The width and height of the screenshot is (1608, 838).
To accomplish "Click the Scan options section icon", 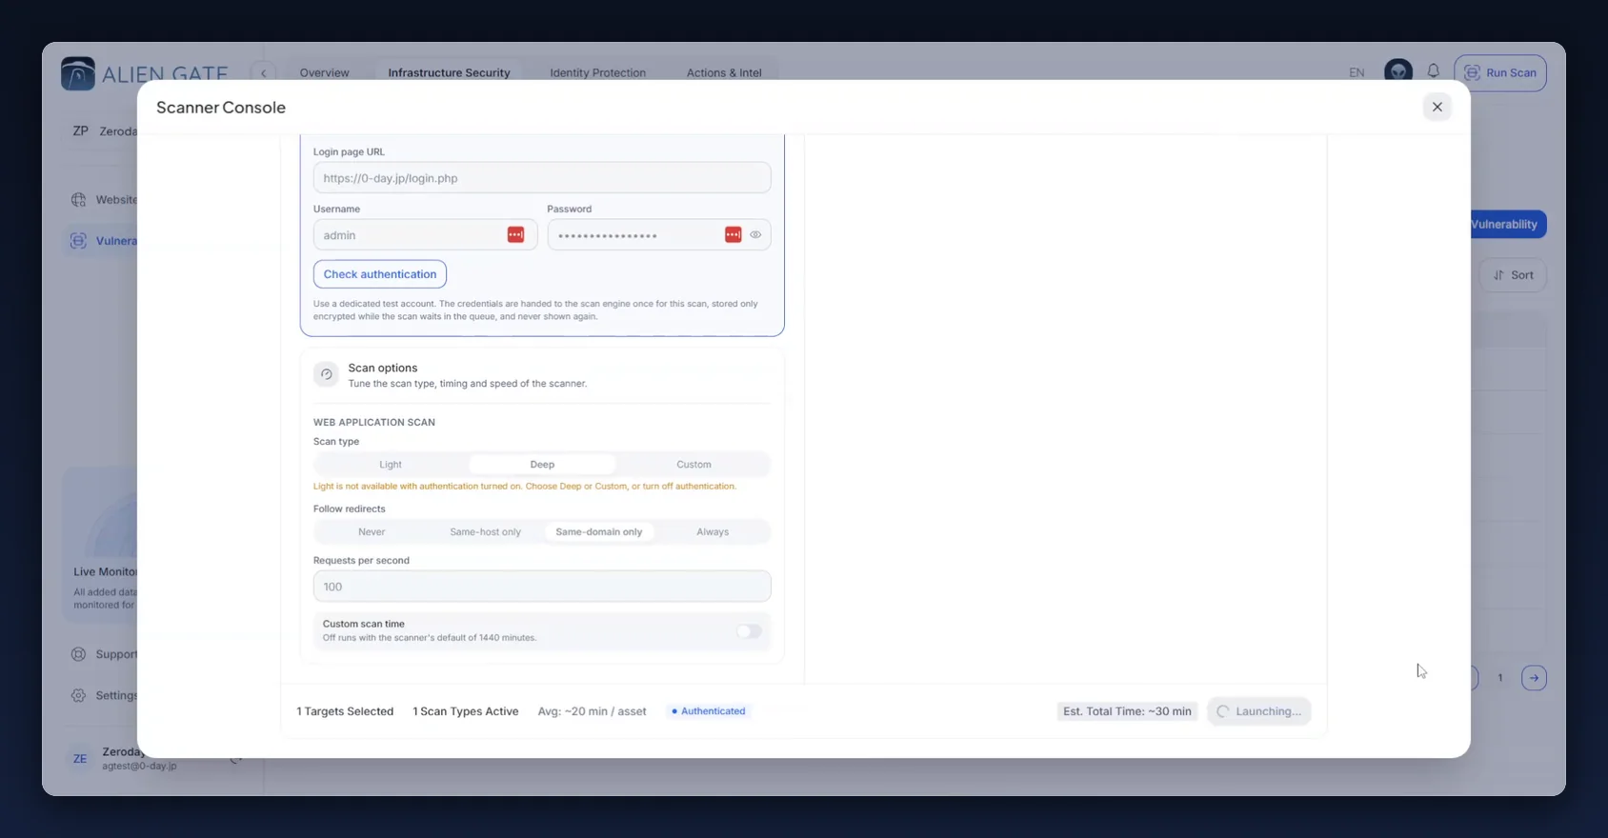I will click(x=326, y=374).
